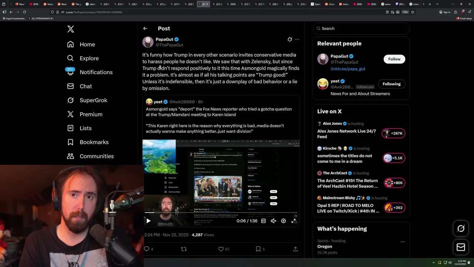The image size is (474, 267).
Task: Click the +806 listeners badge
Action: pos(394,183)
